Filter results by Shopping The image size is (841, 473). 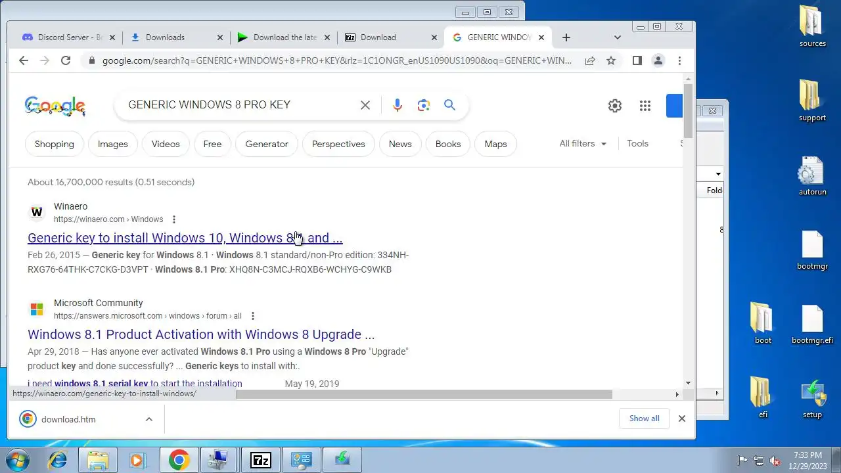click(55, 144)
